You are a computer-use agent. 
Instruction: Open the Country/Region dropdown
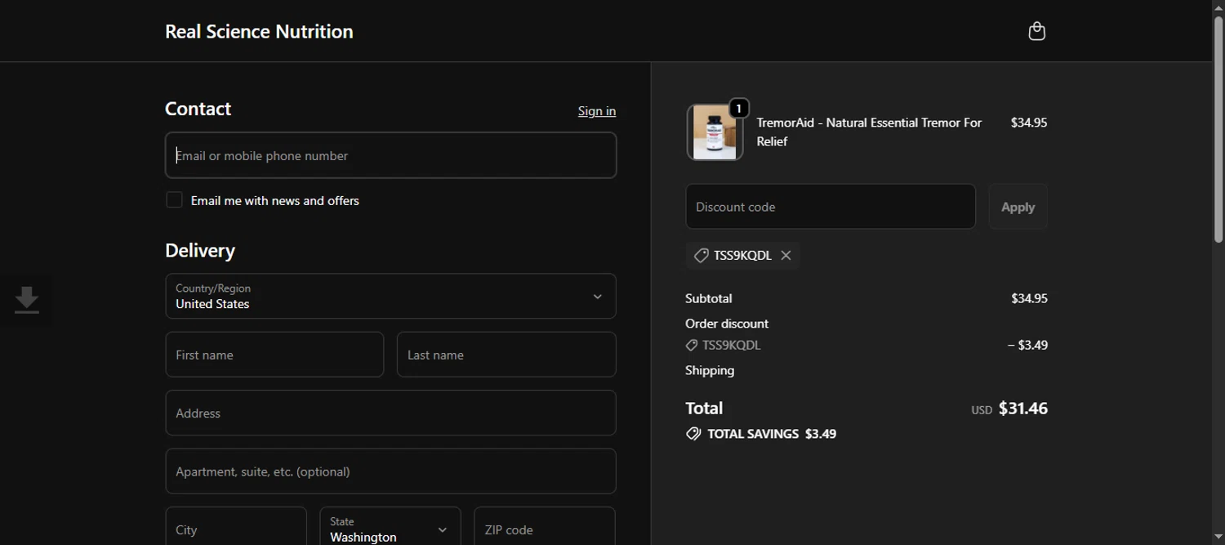point(390,296)
